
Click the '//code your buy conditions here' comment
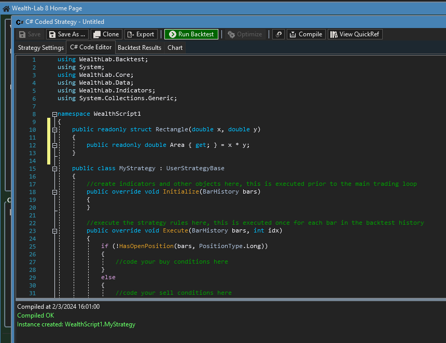[172, 262]
